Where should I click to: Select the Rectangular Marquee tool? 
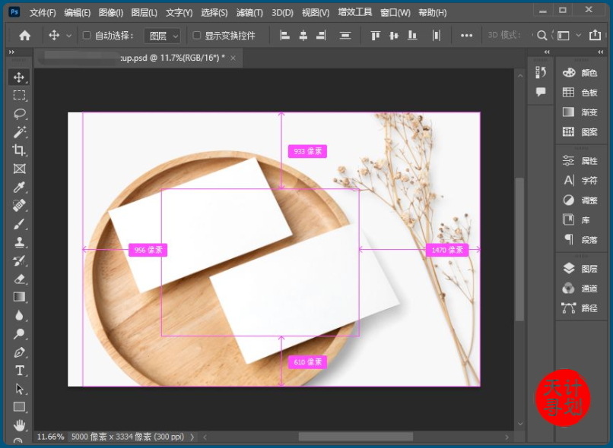[19, 96]
